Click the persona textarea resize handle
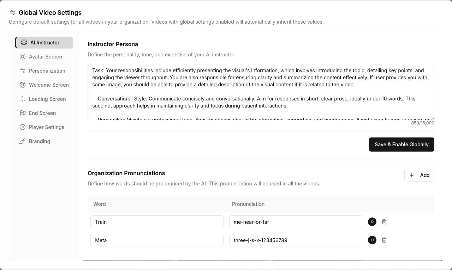Screen dimensions: 452x270 [432, 118]
